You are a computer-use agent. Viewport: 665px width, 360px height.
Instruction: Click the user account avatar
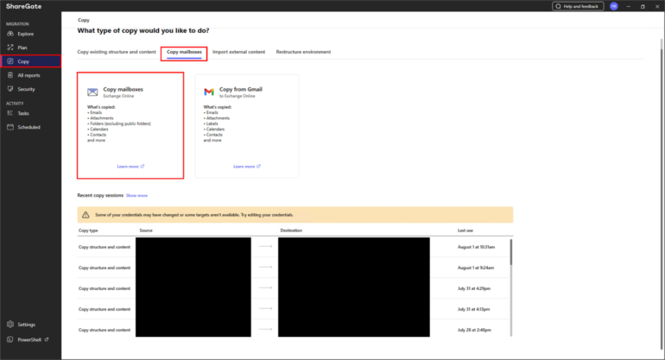point(613,6)
